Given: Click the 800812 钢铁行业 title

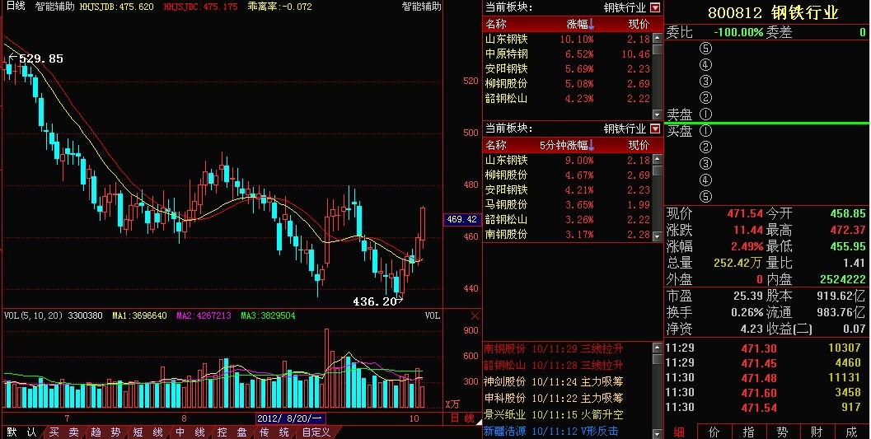Looking at the screenshot, I should [773, 13].
